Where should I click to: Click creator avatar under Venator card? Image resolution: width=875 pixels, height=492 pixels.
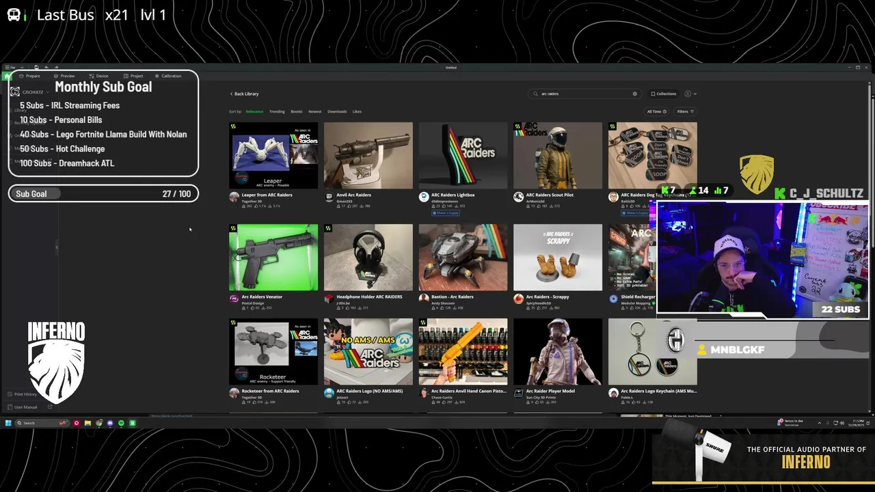[x=234, y=299]
